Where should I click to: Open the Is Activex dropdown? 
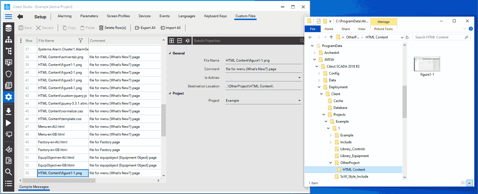coord(300,78)
